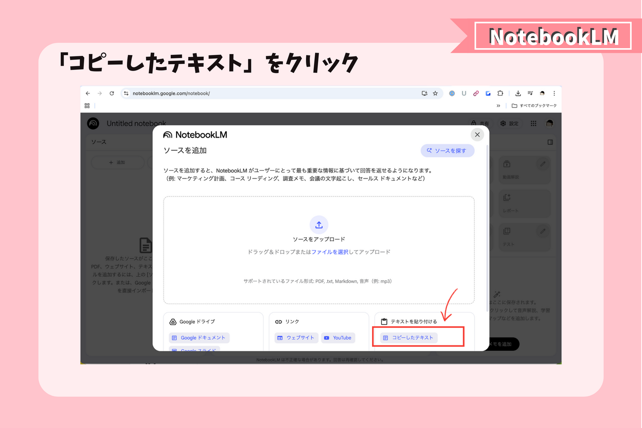Expand hidden bookmarks with the » chevron
Image resolution: width=642 pixels, height=428 pixels.
coord(499,106)
